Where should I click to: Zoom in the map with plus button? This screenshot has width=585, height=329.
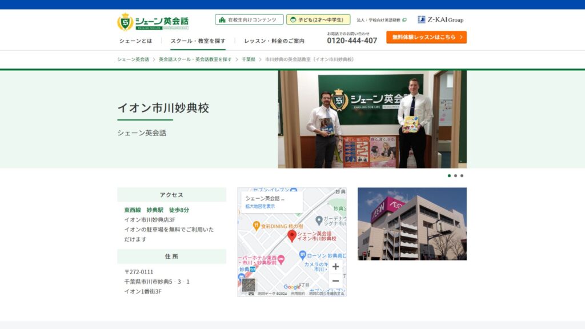coord(335,267)
